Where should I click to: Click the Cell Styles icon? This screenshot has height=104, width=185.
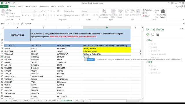tap(120, 11)
